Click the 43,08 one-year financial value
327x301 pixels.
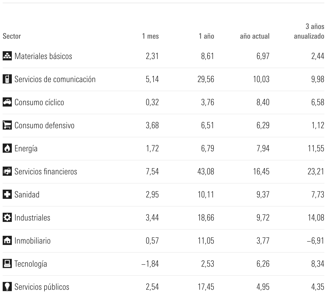click(x=206, y=171)
